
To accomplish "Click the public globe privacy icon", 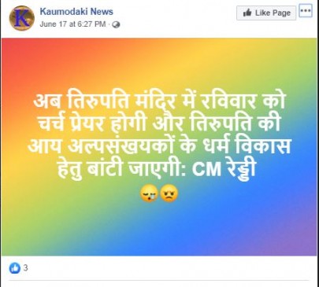I will tap(116, 25).
